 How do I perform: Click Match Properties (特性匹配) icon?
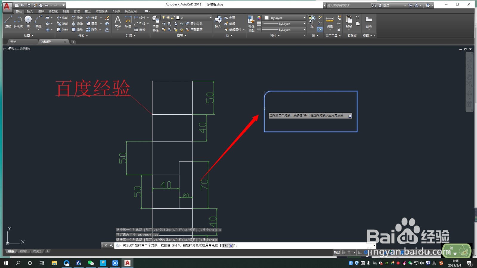coord(251,24)
